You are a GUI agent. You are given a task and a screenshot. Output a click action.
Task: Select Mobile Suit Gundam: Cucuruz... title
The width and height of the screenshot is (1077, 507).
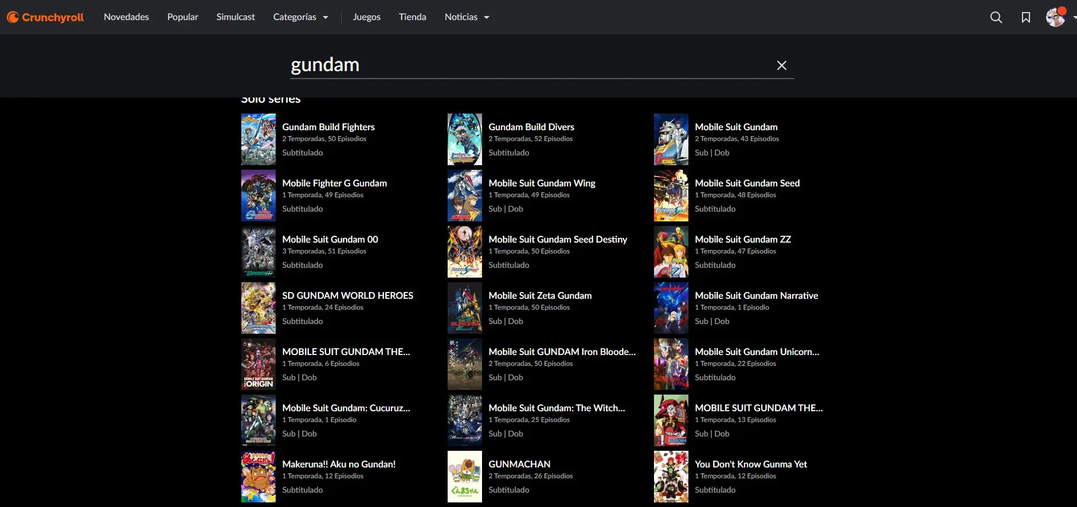(x=346, y=408)
